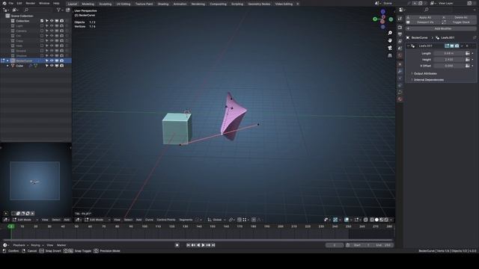This screenshot has width=479, height=269.
Task: Expand the Internal Dependencies panel
Action: [429, 80]
